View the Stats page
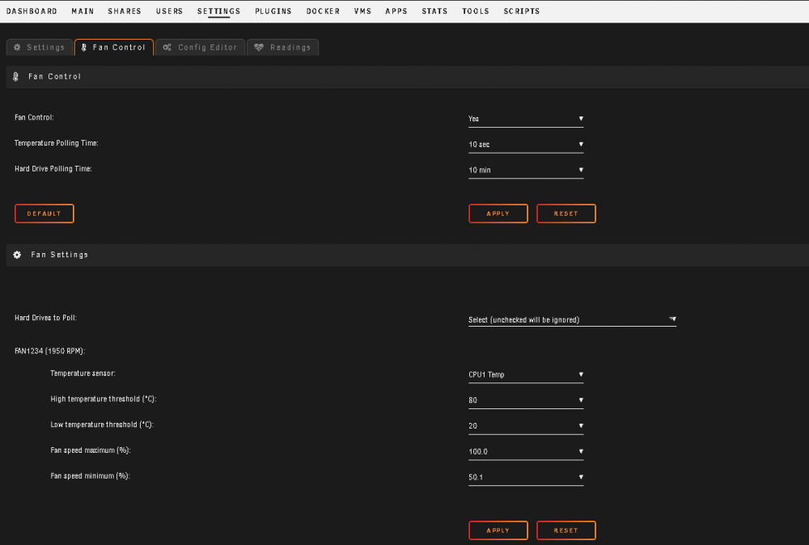The width and height of the screenshot is (809, 545). pyautogui.click(x=434, y=11)
